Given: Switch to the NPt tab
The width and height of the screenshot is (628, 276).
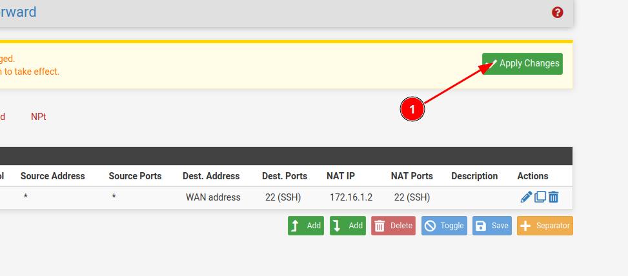Looking at the screenshot, I should tap(39, 117).
